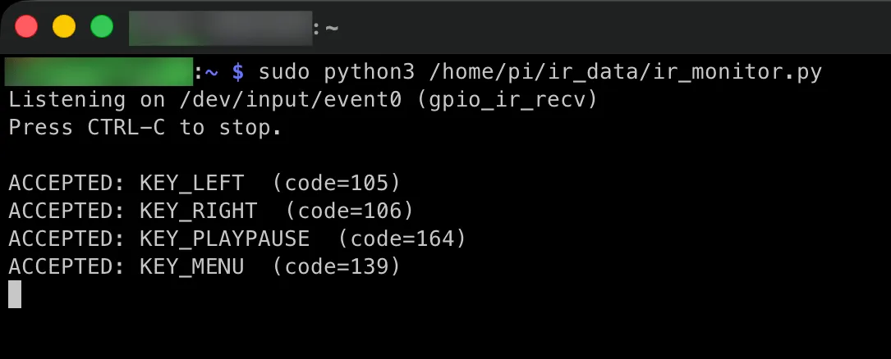Click the ir_monitor.py script path
Screen dimensions: 891x359
626,73
